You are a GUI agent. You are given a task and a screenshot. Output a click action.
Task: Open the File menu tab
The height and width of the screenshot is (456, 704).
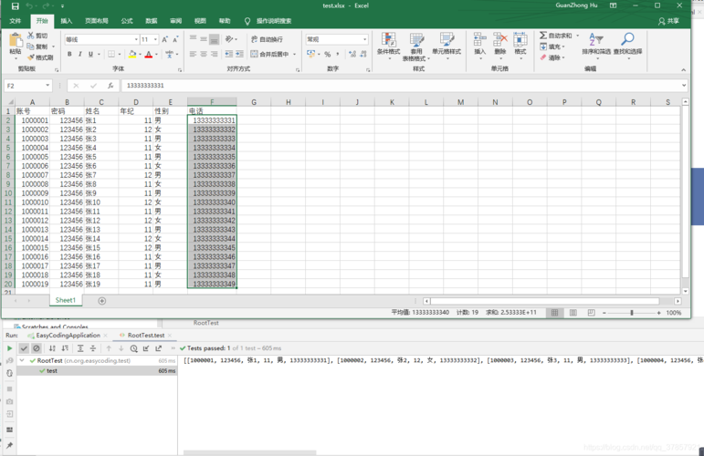click(x=16, y=21)
